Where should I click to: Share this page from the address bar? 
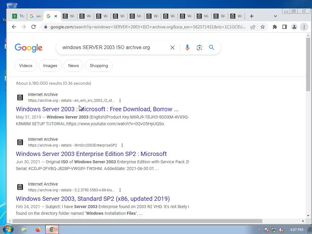coord(253,27)
